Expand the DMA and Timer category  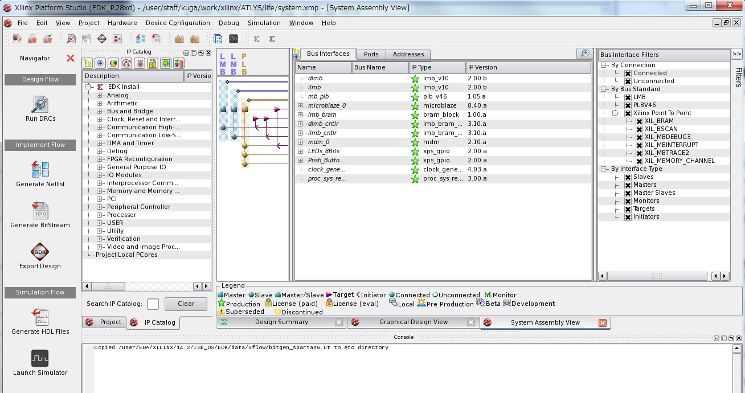click(x=99, y=144)
